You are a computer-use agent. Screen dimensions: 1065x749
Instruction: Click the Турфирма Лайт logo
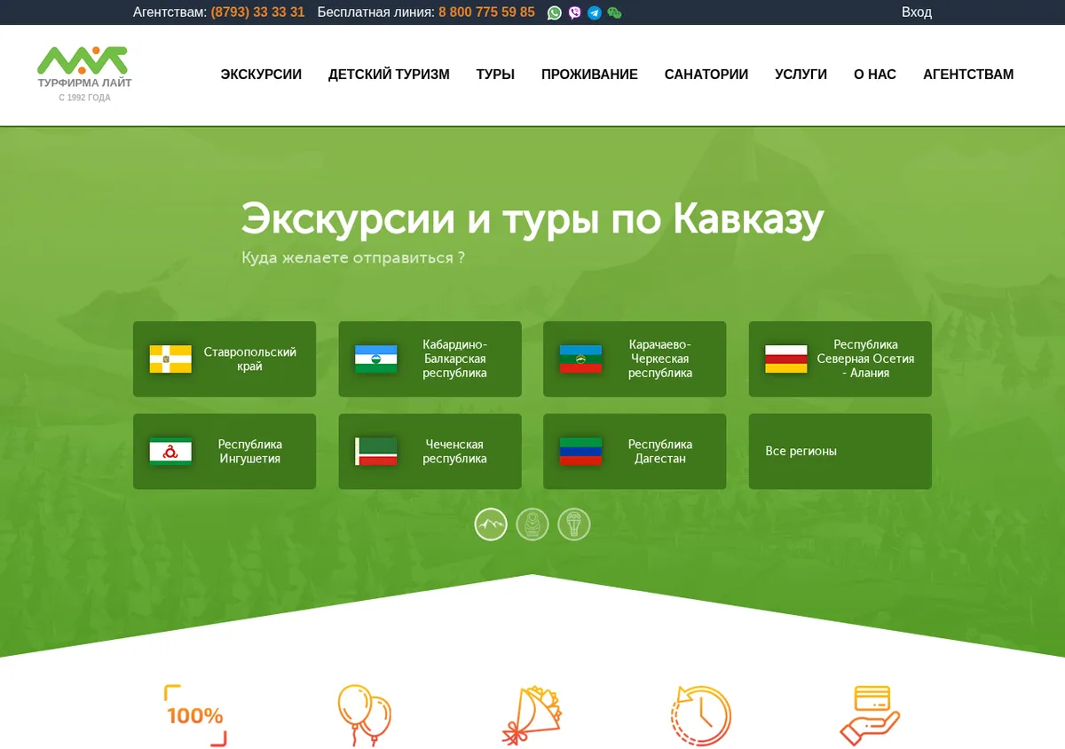(84, 74)
